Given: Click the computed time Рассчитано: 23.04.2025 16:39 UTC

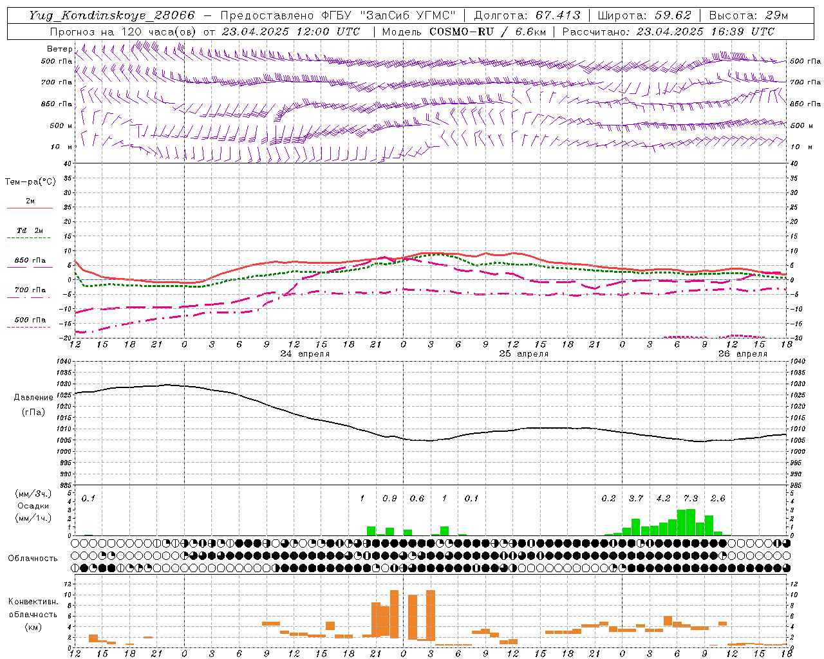Looking at the screenshot, I should point(668,32).
